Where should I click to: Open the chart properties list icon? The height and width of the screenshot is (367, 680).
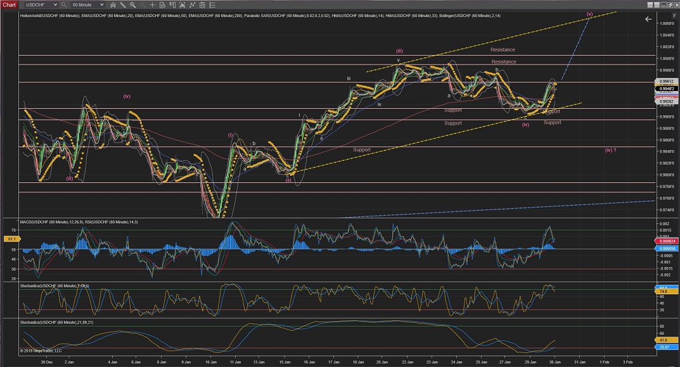tap(212, 4)
